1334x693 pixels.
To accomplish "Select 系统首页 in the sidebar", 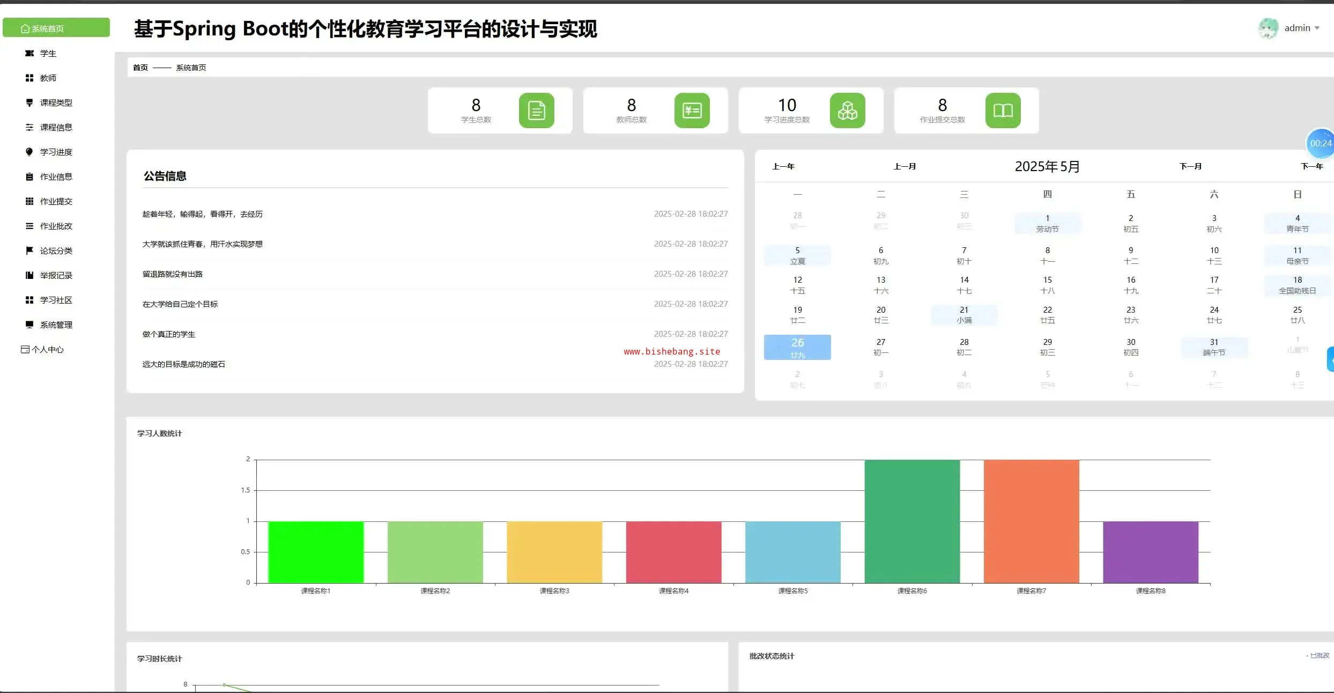I will 56,28.
